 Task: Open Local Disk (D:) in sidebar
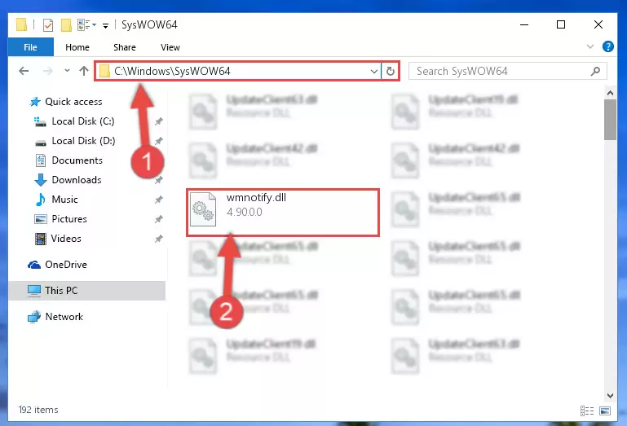[83, 141]
